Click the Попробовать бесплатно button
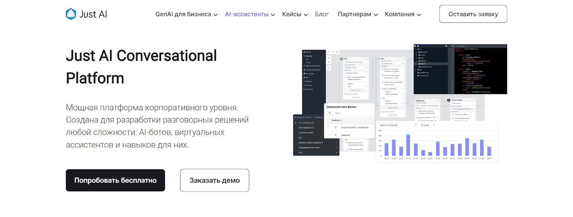The width and height of the screenshot is (573, 217). (x=115, y=180)
